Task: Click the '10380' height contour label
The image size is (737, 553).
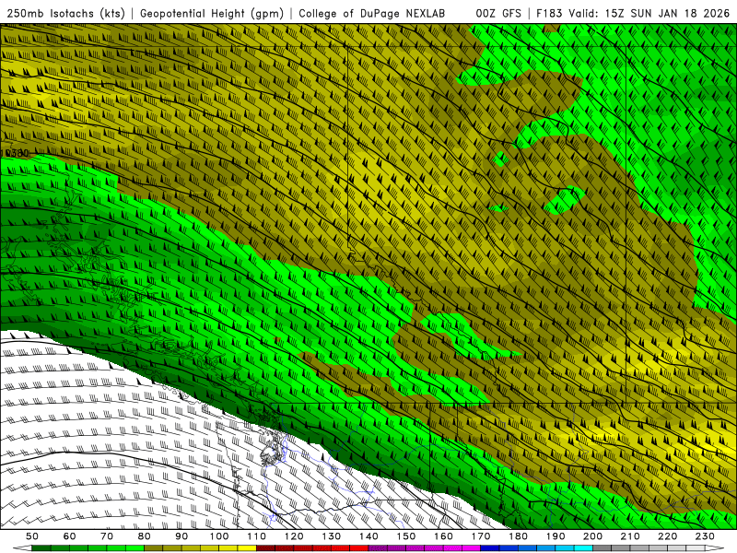Action: (15, 153)
